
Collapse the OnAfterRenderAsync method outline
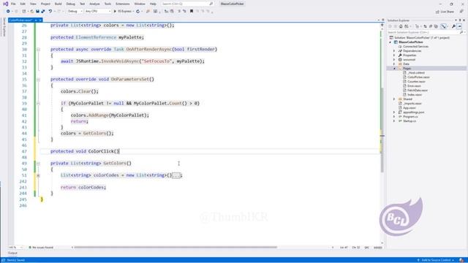(38, 49)
